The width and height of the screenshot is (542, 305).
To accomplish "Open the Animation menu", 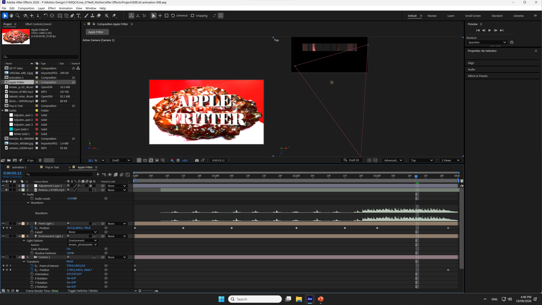I will point(66,8).
